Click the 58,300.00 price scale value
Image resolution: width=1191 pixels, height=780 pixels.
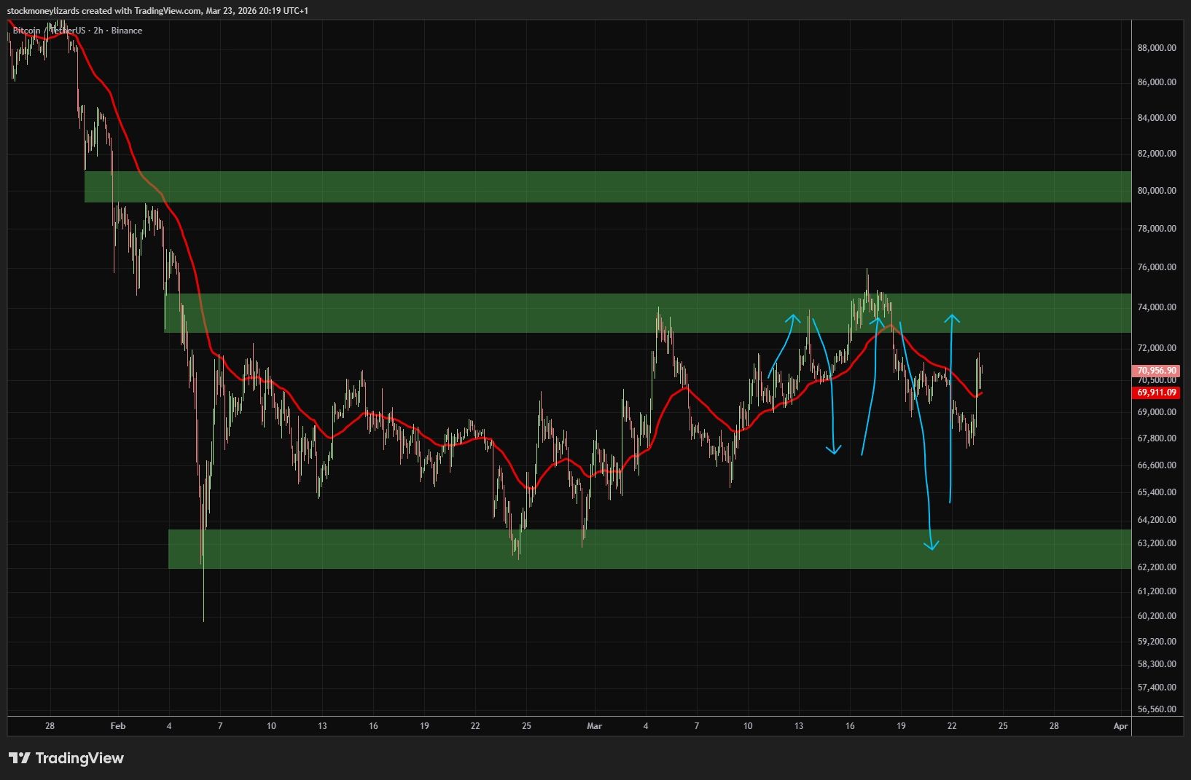(1157, 664)
